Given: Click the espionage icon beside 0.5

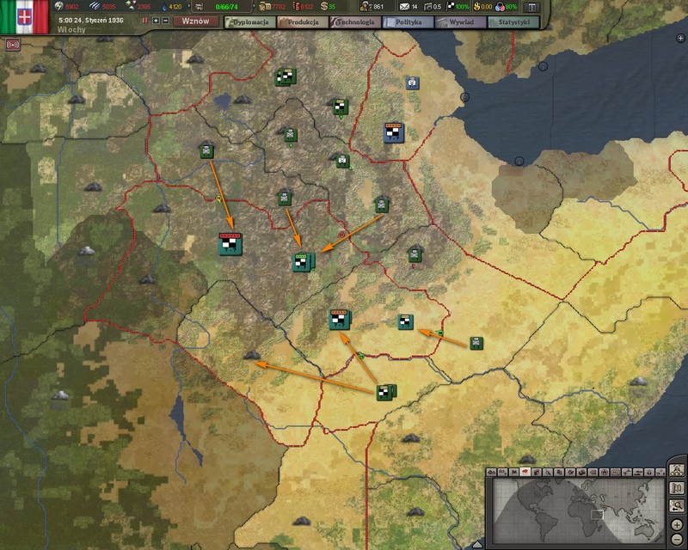Looking at the screenshot, I should pos(427,7).
